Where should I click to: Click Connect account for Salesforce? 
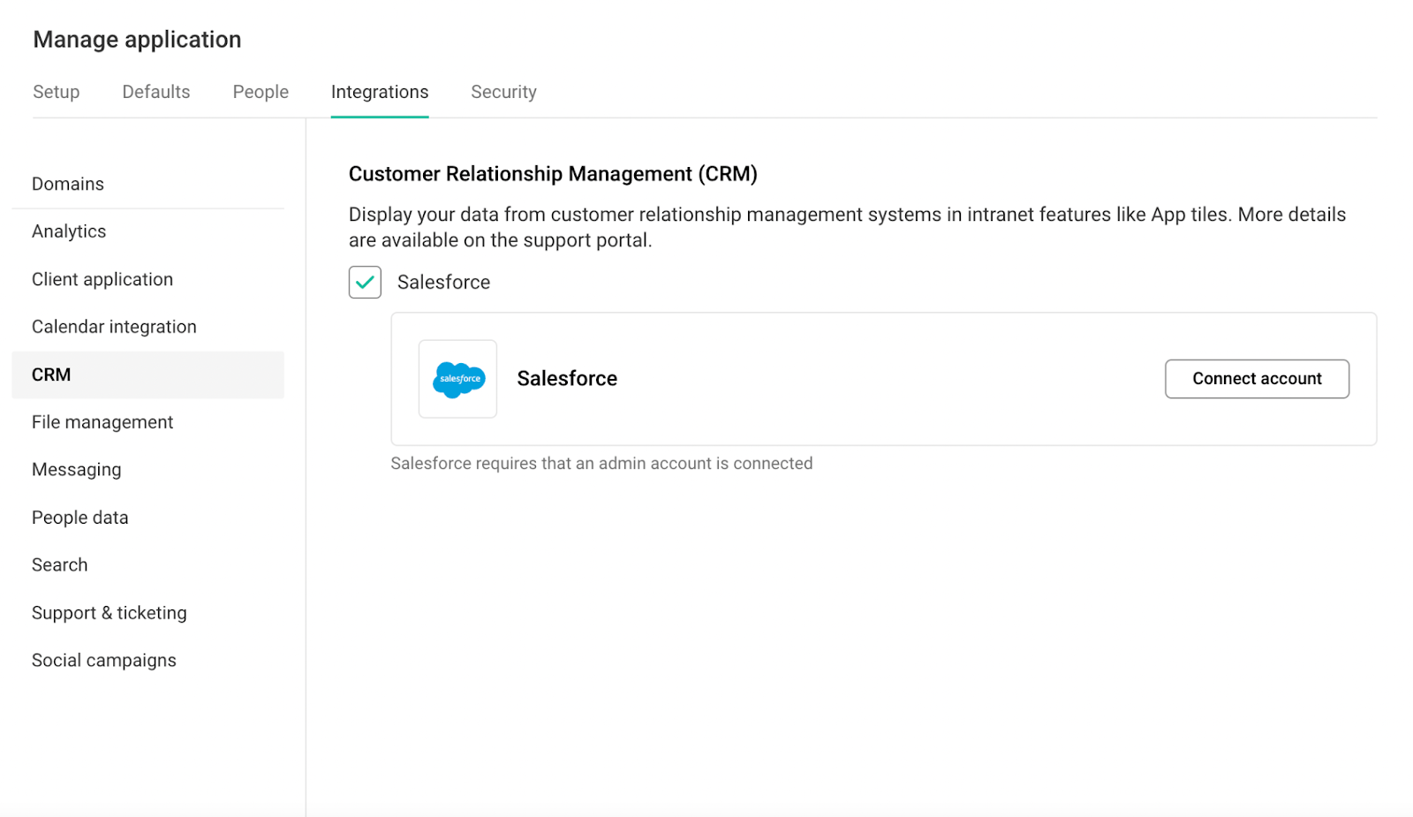click(1256, 378)
